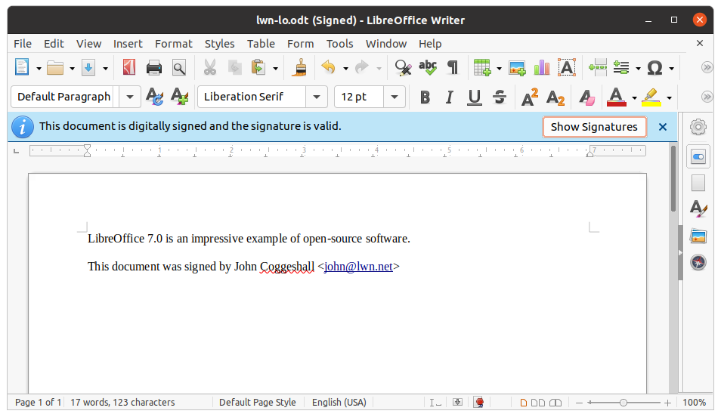
Task: Close the digital signature infobar
Action: (x=663, y=127)
